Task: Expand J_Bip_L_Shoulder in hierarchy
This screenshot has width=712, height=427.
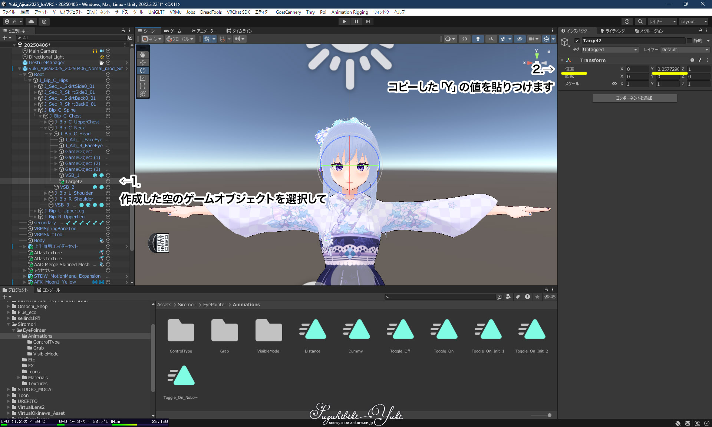Action: pyautogui.click(x=46, y=193)
